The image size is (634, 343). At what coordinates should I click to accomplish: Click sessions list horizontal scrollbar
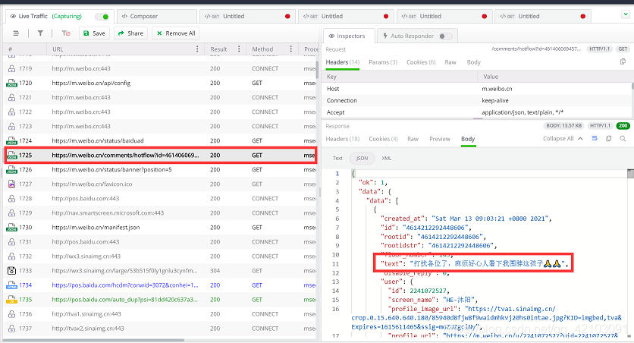click(x=94, y=340)
